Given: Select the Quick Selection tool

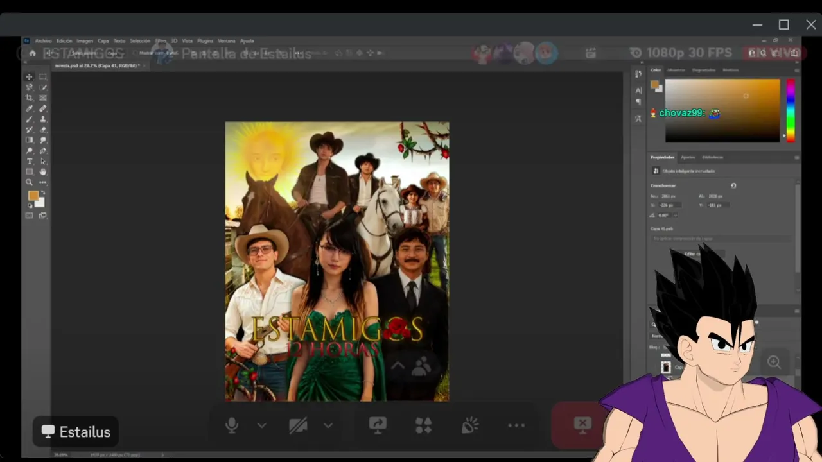Looking at the screenshot, I should [x=43, y=87].
